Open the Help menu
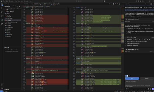 pyautogui.click(x=30, y=1)
